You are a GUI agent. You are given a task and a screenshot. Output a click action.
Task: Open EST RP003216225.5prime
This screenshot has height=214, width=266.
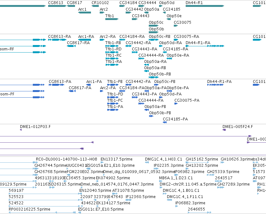point(29,209)
